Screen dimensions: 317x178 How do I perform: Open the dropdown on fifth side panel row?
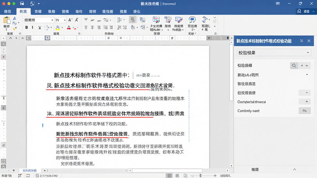[305, 93]
